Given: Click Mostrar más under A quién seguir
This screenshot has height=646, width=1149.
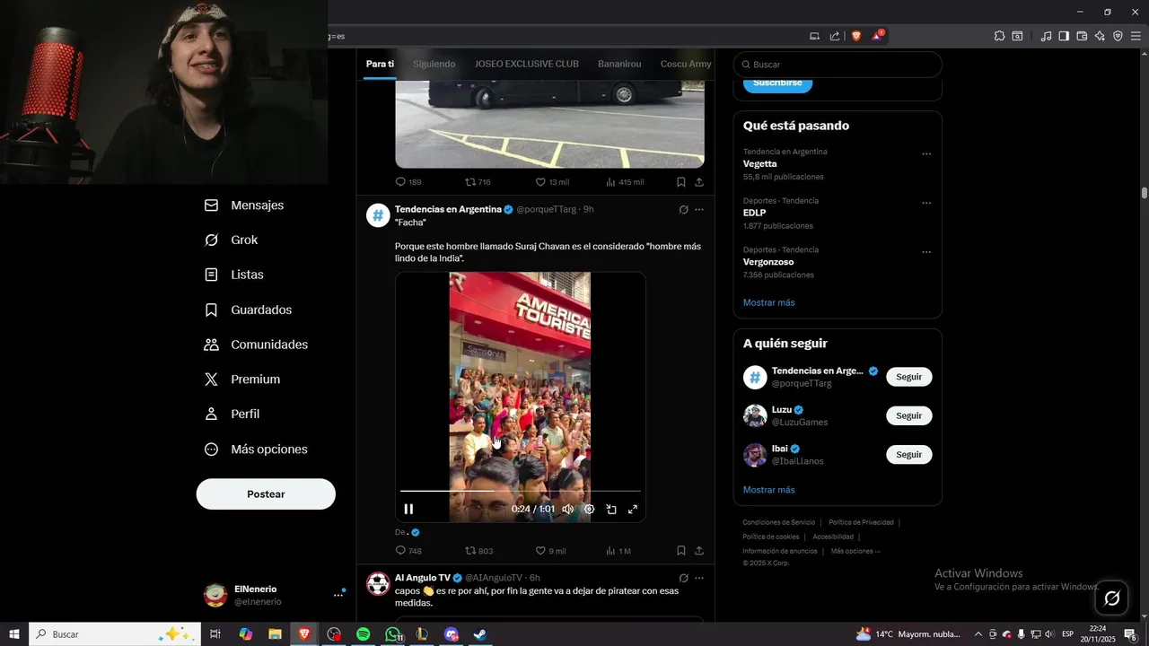Looking at the screenshot, I should [769, 491].
